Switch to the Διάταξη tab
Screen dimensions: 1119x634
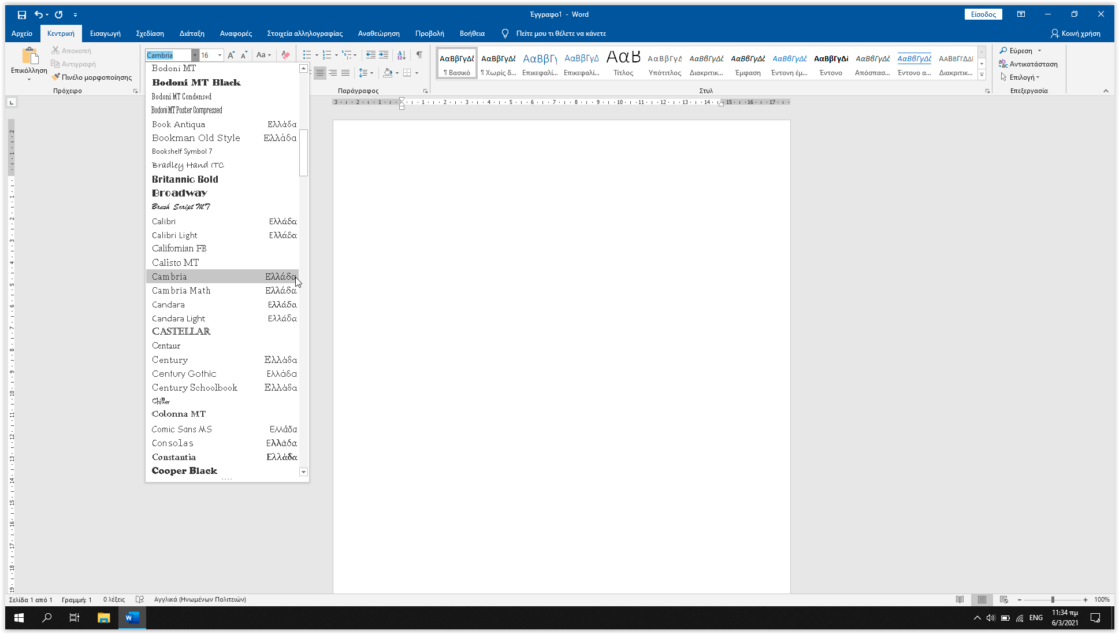192,34
